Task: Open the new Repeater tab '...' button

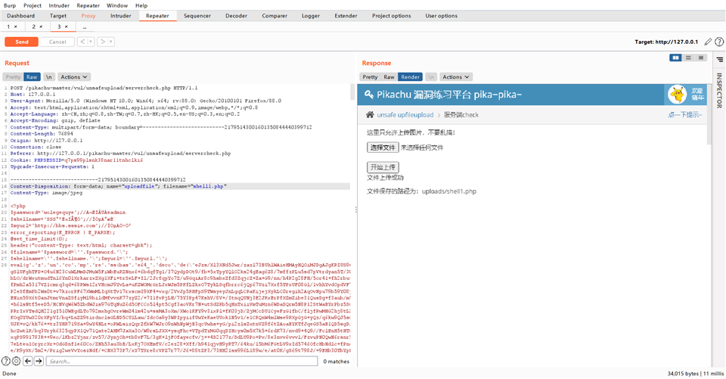Action: point(85,27)
